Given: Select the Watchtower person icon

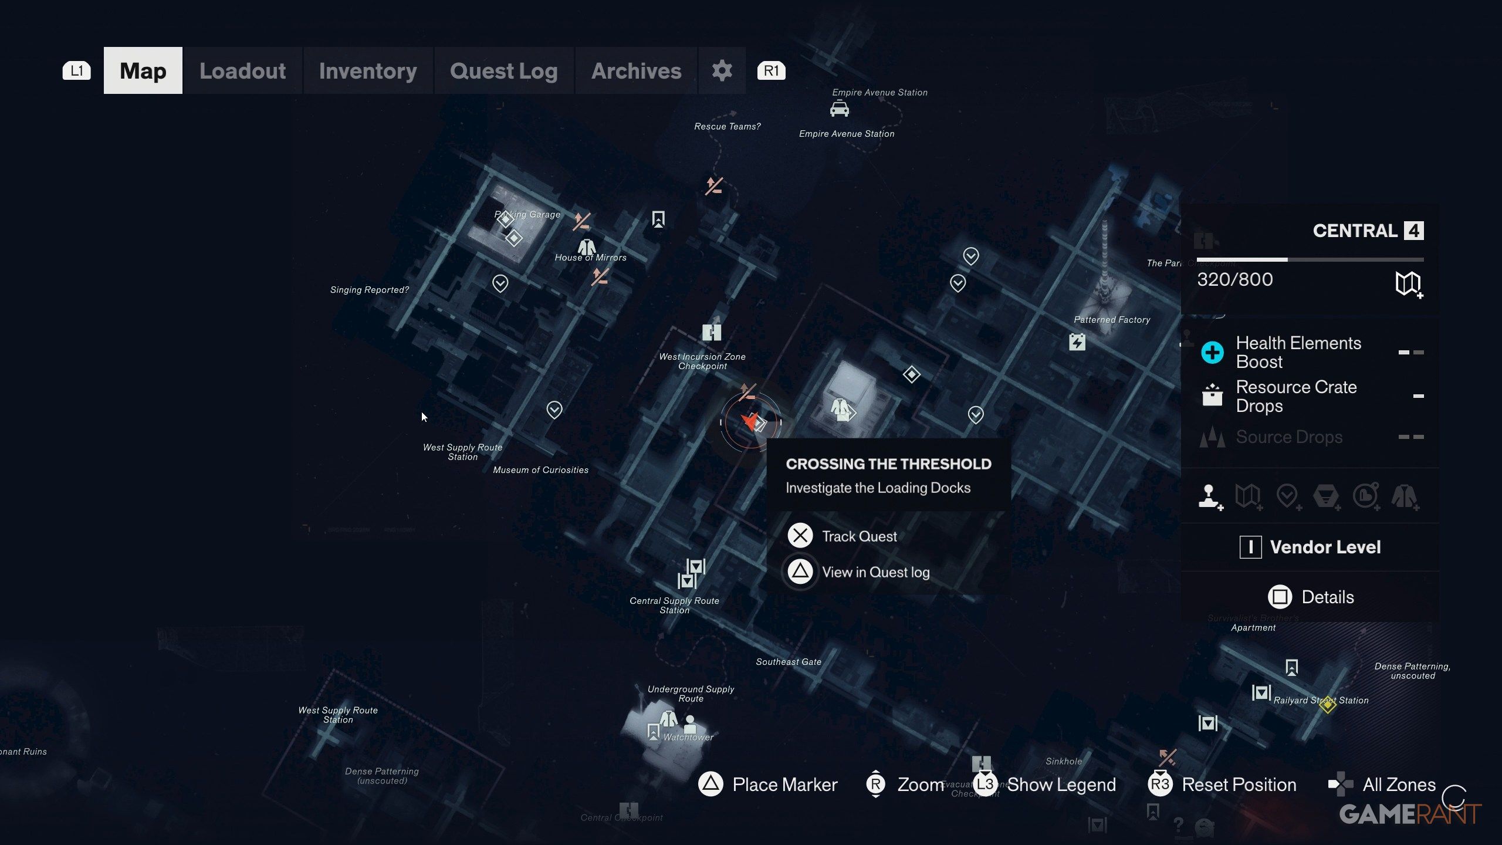Looking at the screenshot, I should [x=690, y=724].
